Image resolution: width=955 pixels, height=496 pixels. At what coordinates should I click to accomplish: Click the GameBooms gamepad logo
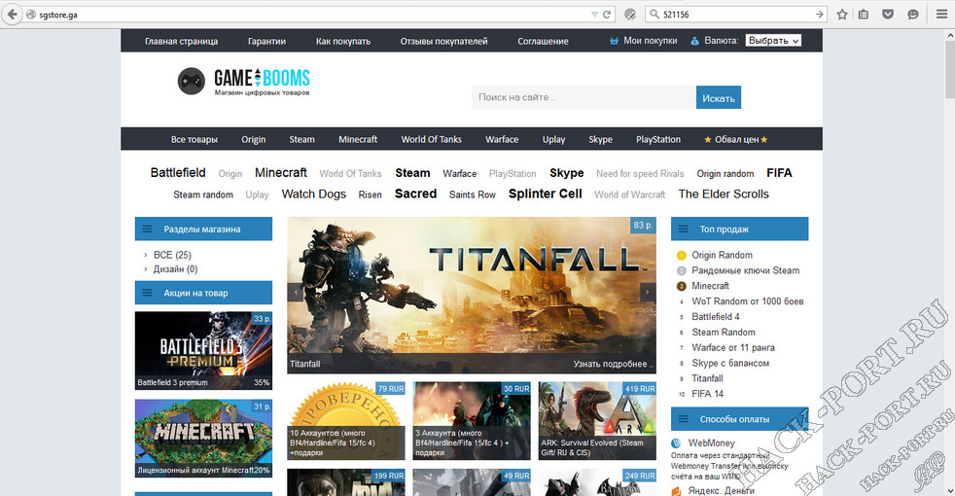[x=192, y=81]
